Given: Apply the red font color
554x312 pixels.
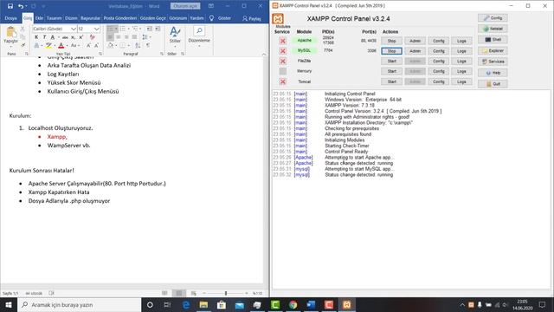Looking at the screenshot, I should [x=61, y=46].
